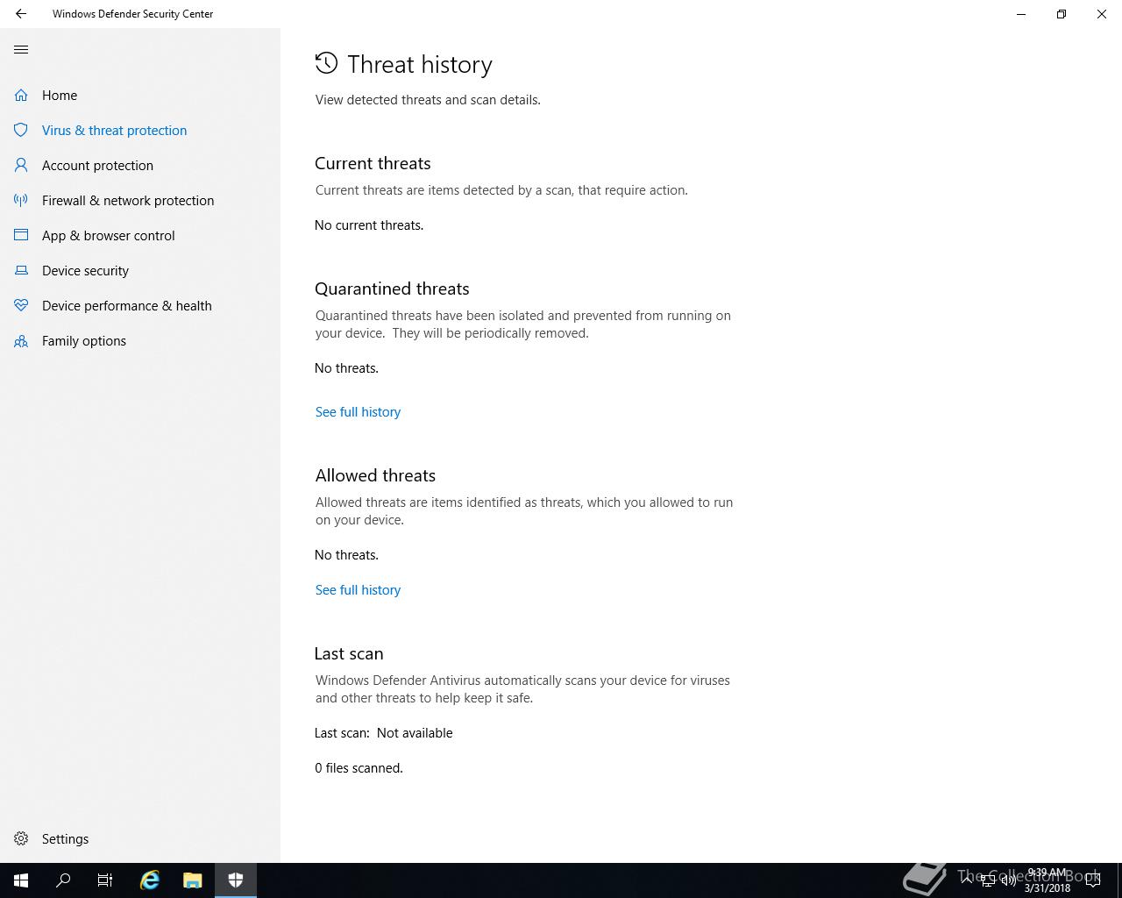
Task: Click the Threat history clock icon
Action: [326, 63]
